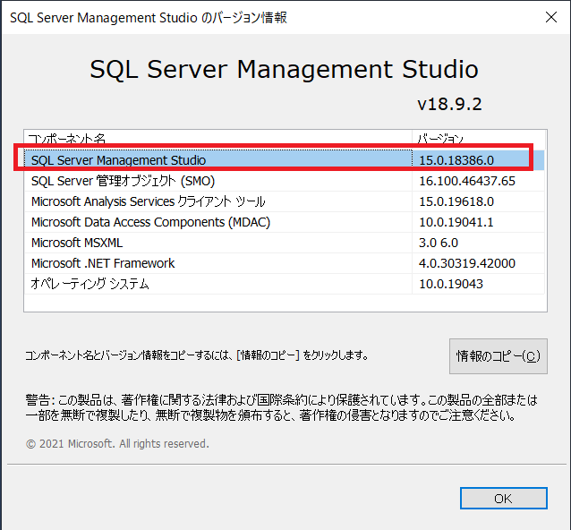Select the オペレーティング システム row
Screen dimensions: 571x530
(x=285, y=284)
